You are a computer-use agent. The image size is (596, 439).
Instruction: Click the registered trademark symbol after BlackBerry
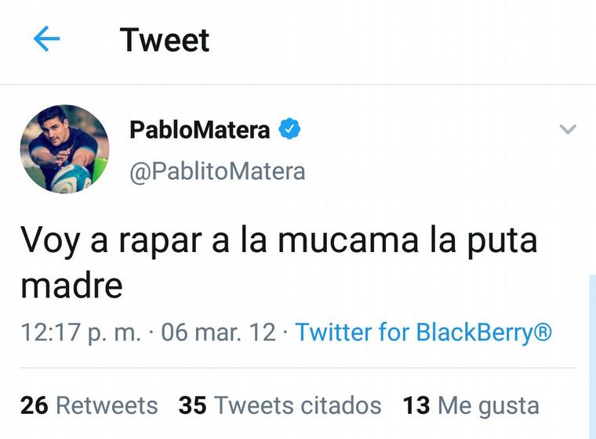pyautogui.click(x=543, y=333)
